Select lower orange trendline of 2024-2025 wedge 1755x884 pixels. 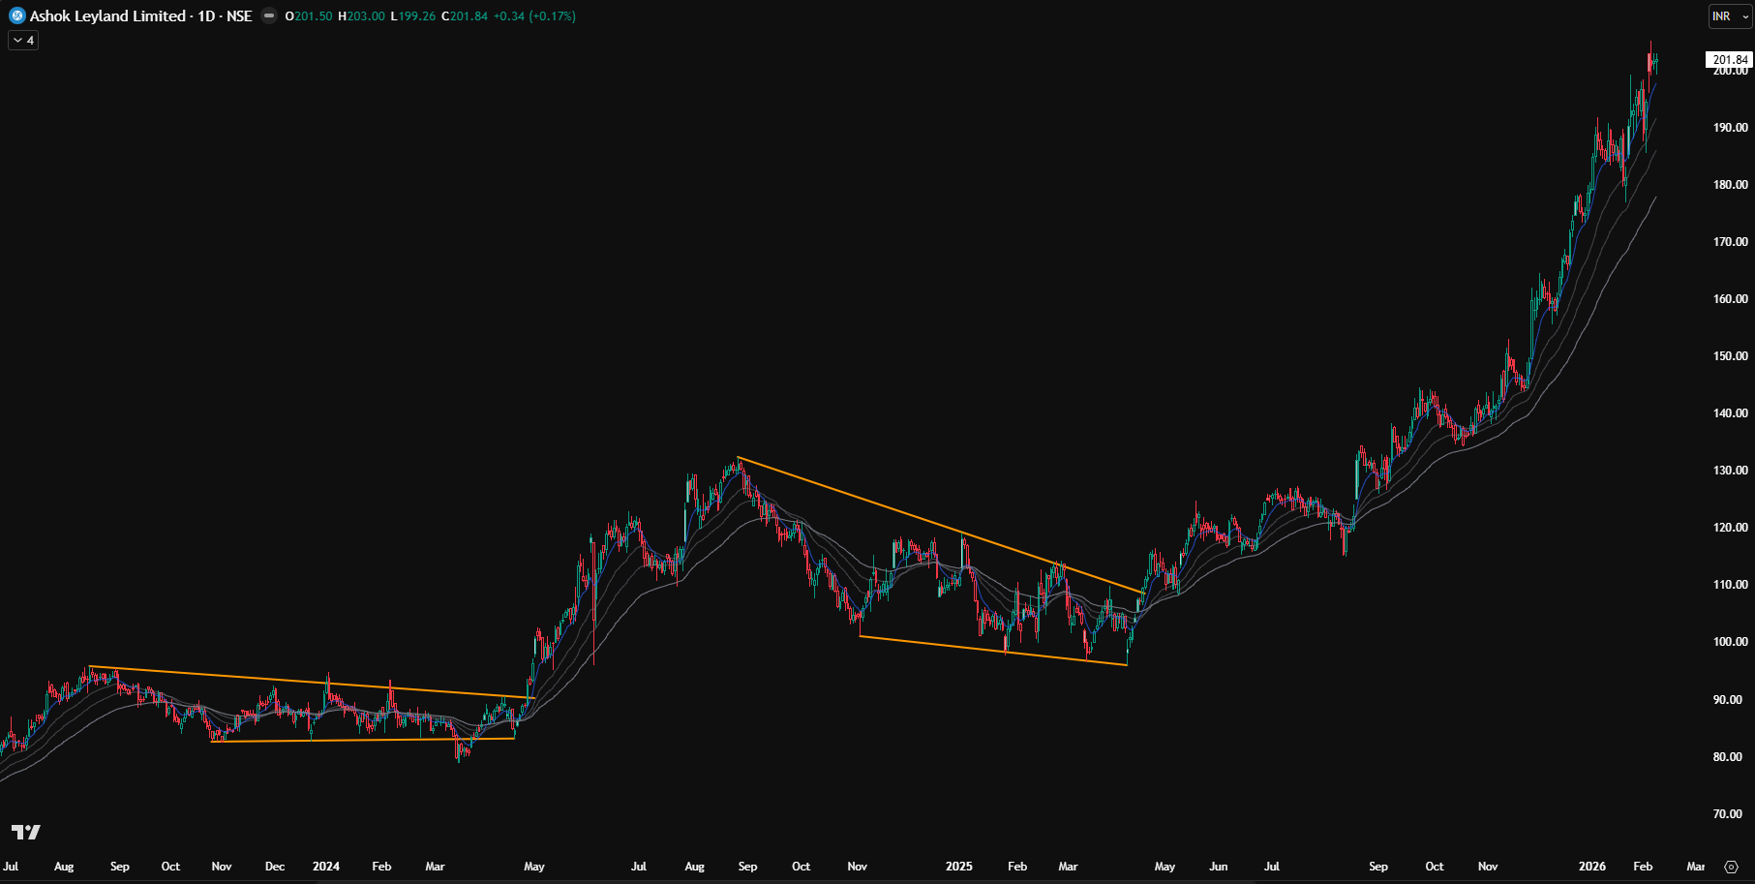pos(992,650)
